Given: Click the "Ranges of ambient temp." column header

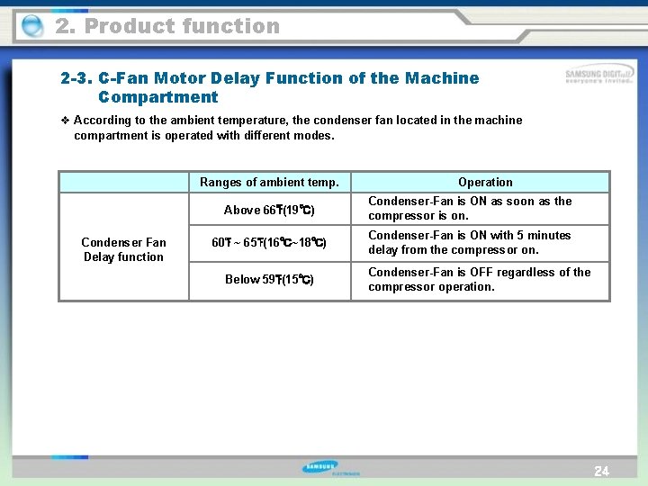Looking at the screenshot, I should click(269, 182).
